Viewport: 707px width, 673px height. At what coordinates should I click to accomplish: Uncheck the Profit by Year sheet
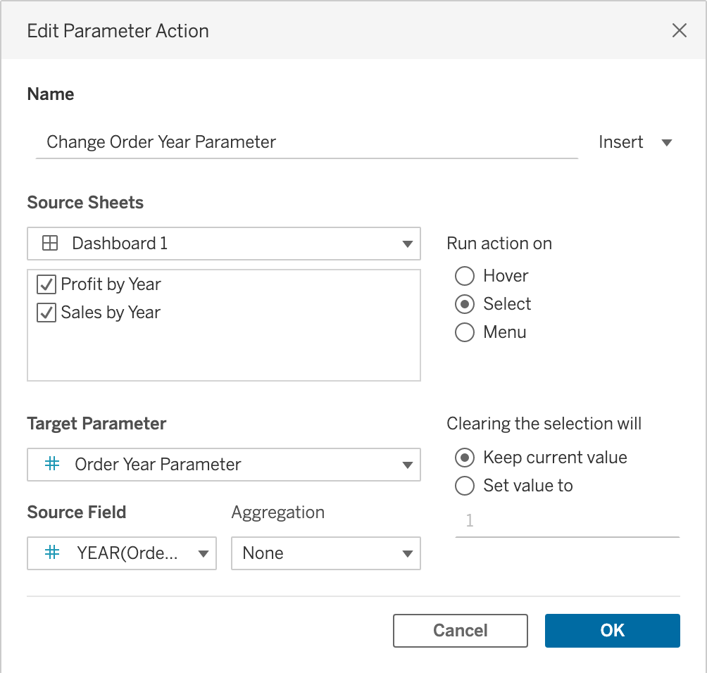(46, 284)
